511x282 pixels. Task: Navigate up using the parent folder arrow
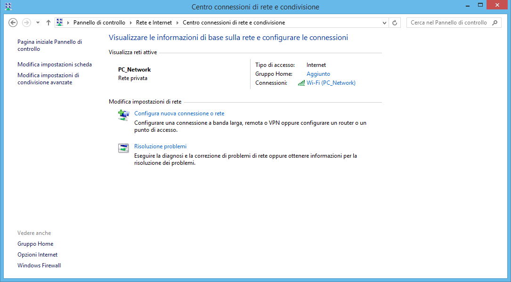coord(48,22)
